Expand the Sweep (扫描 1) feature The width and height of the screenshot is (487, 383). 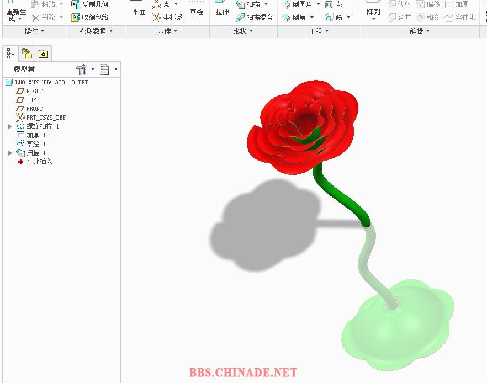click(x=10, y=153)
